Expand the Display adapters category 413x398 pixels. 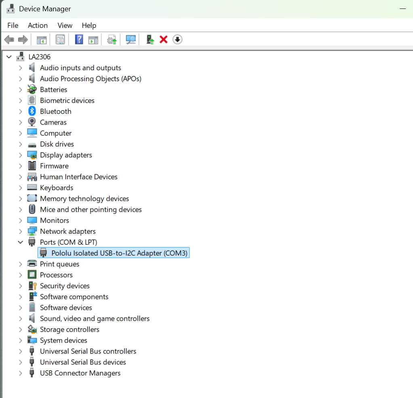click(20, 155)
